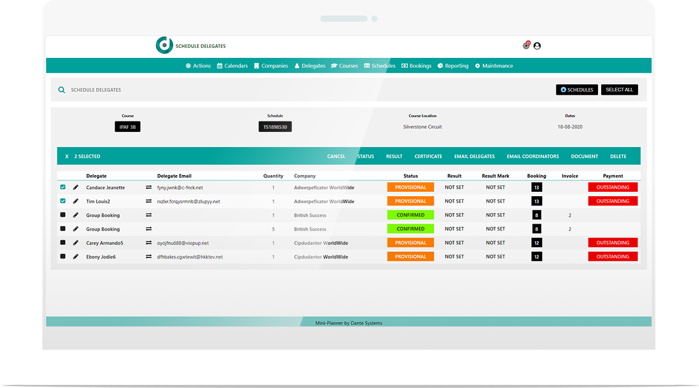This screenshot has width=699, height=388.
Task: Check the first Group Booking checkbox
Action: [x=62, y=214]
